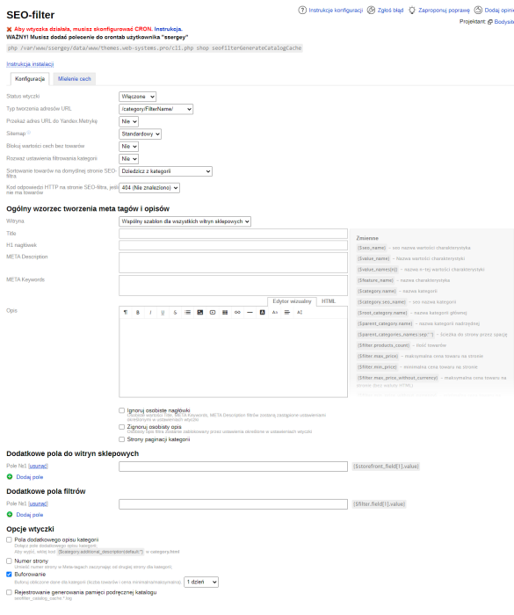This screenshot has height=615, width=514.
Task: Toggle strikethrough formatting in Opis editor
Action: pyautogui.click(x=175, y=312)
